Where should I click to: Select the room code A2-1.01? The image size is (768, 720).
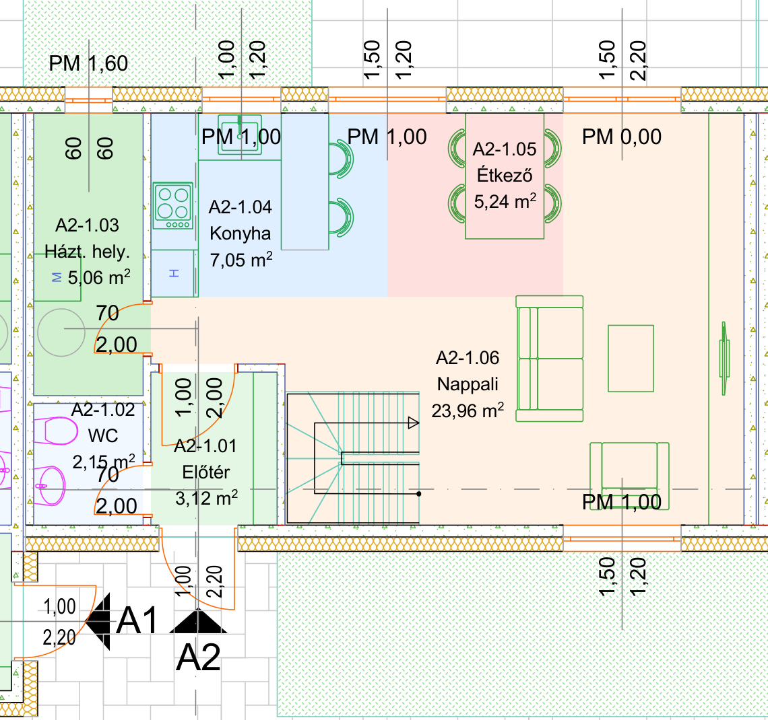coord(205,445)
